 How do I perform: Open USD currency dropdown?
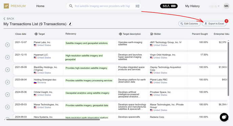pyautogui.click(x=214, y=6)
